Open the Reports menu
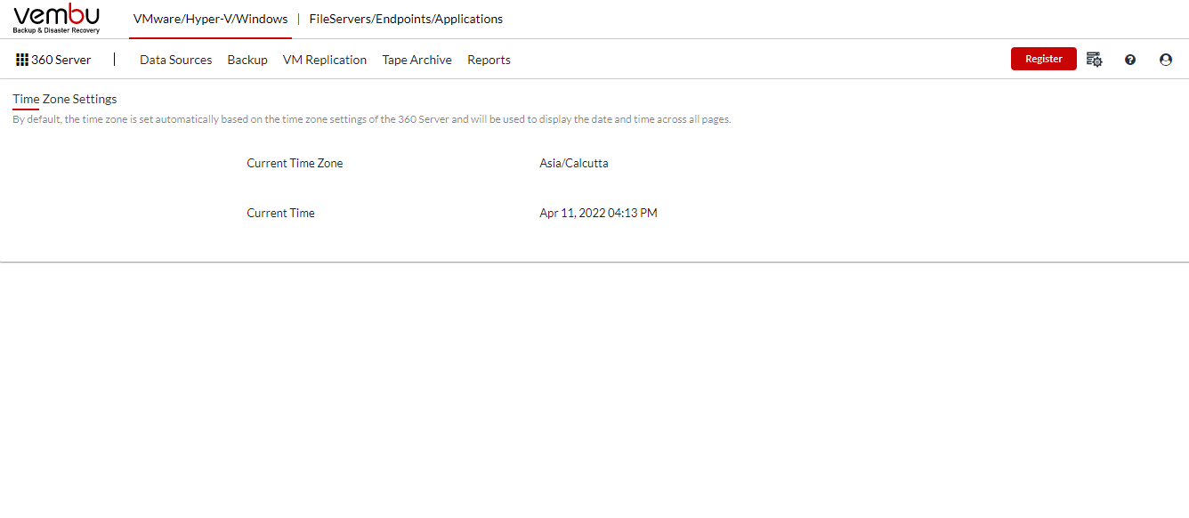The width and height of the screenshot is (1189, 518). [x=489, y=60]
